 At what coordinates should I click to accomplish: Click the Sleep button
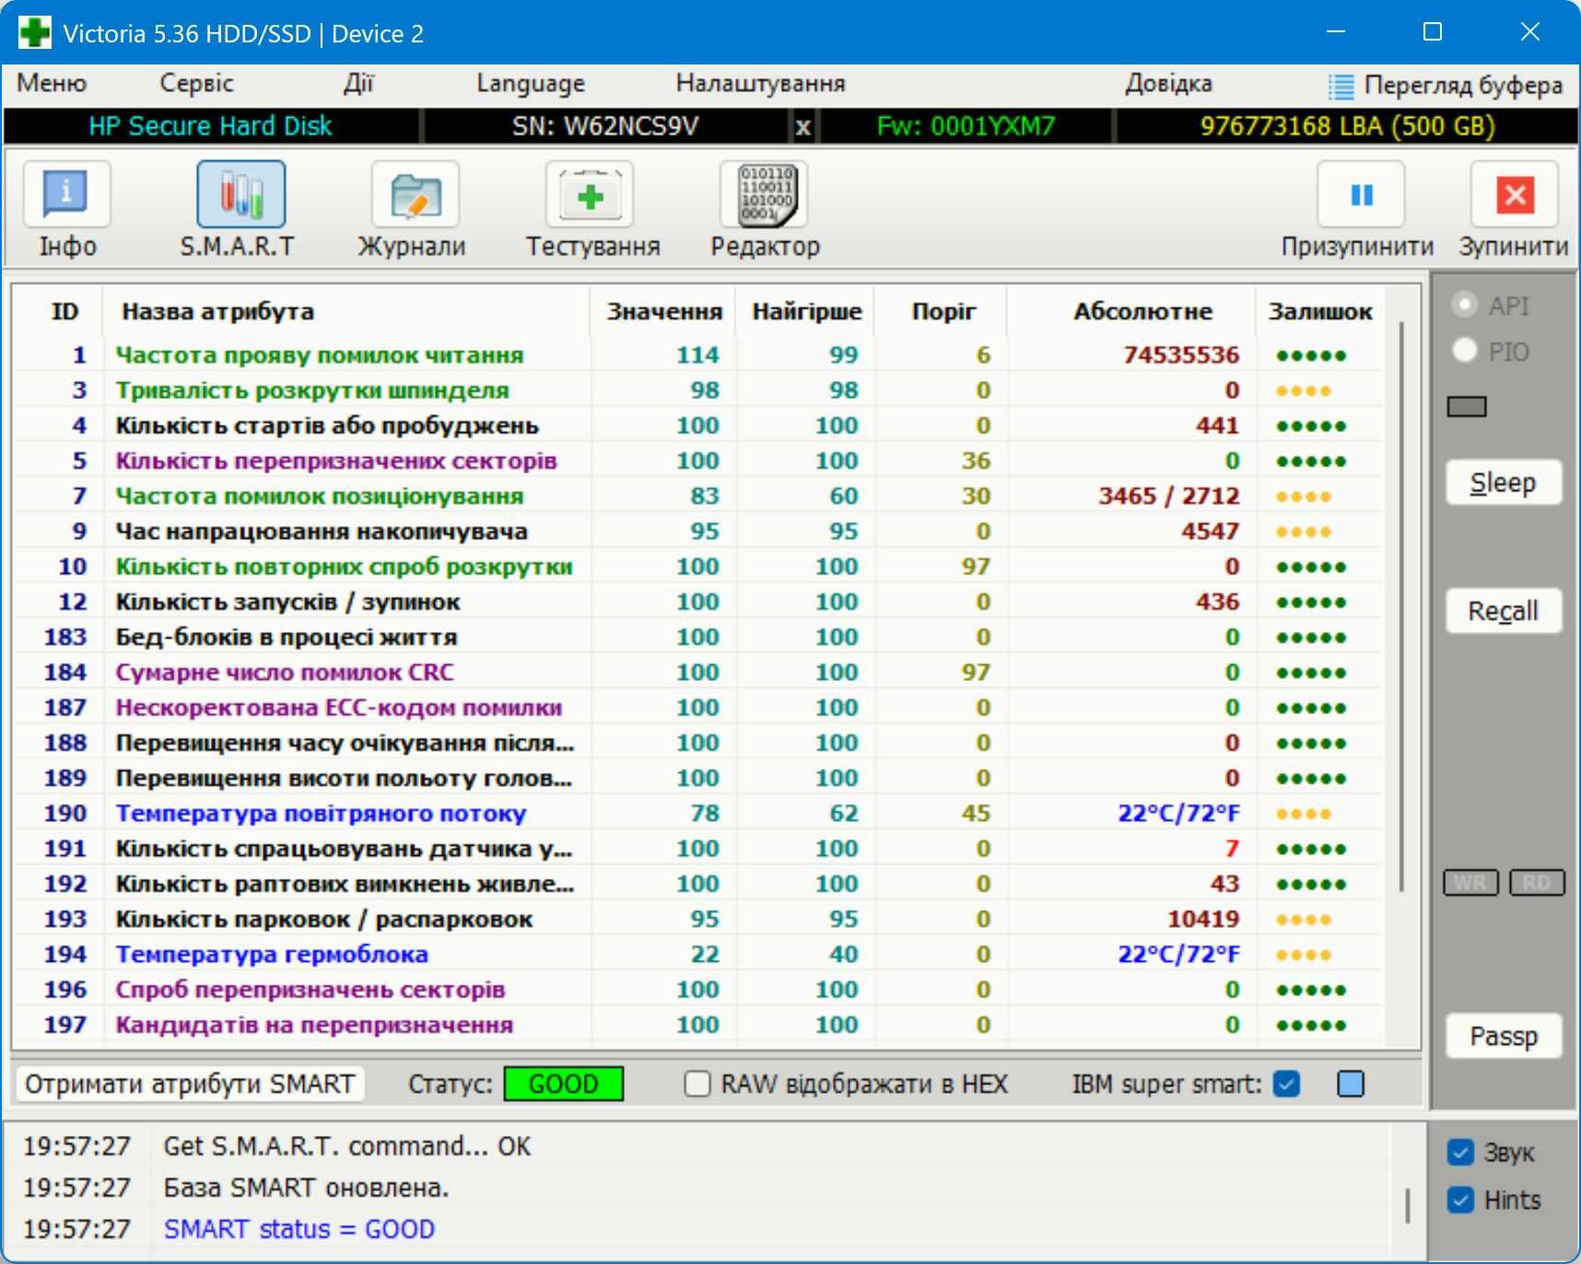click(x=1504, y=482)
